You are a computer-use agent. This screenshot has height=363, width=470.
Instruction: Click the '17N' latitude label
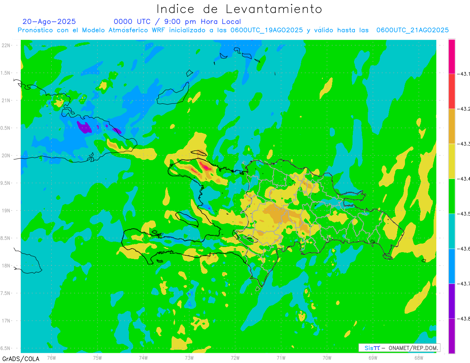[6, 321]
